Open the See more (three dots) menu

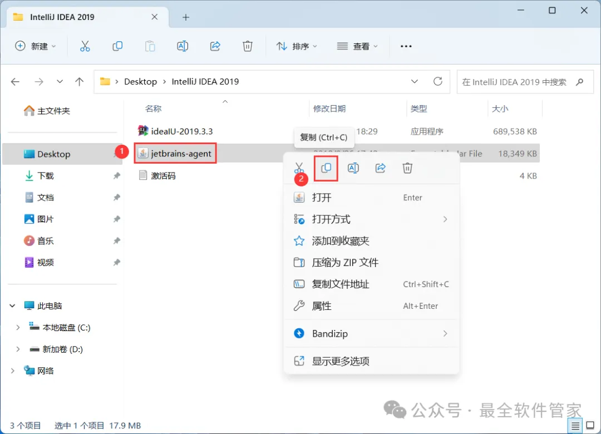406,46
